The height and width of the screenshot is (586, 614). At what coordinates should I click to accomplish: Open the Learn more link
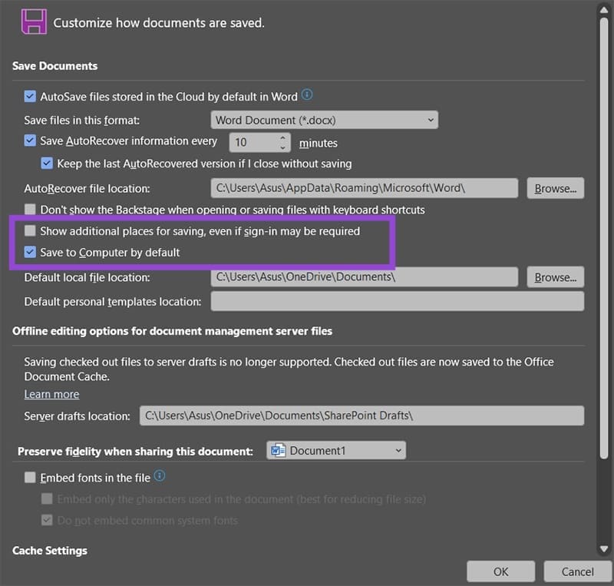(51, 394)
